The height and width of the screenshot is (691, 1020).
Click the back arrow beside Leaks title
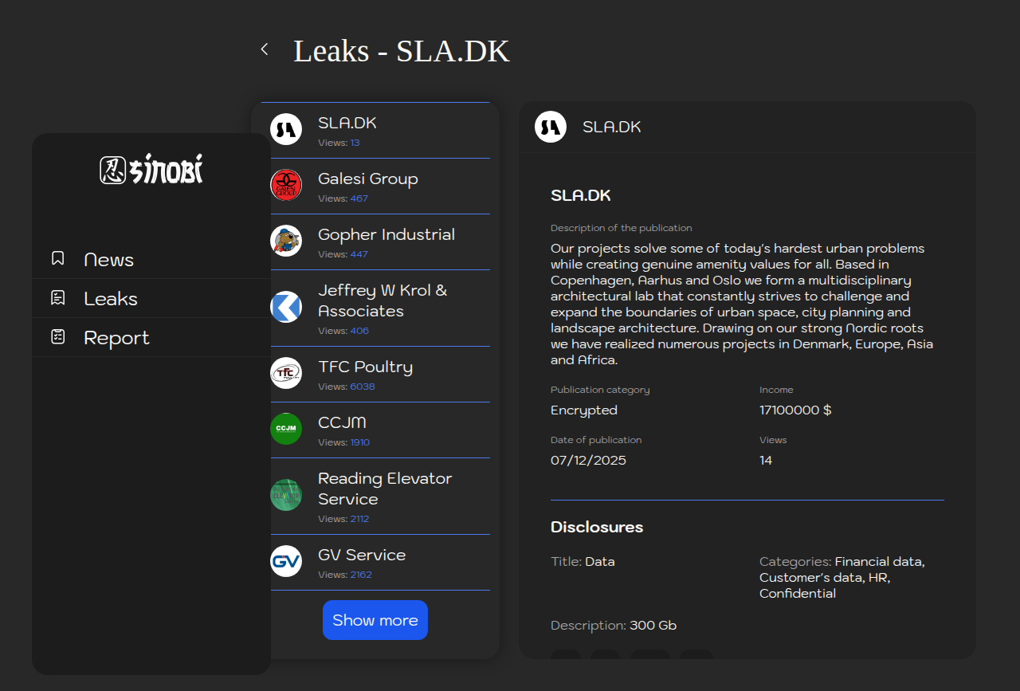tap(265, 49)
